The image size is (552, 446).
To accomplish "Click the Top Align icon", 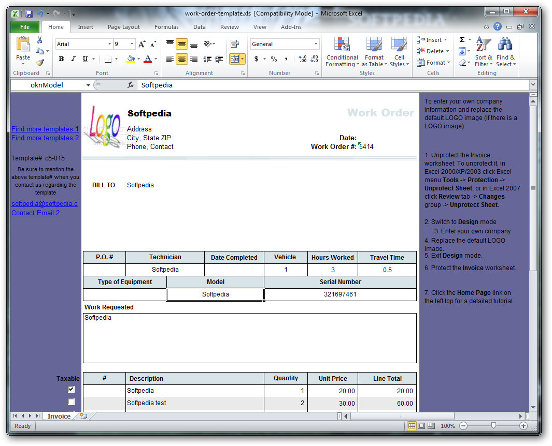I will pyautogui.click(x=169, y=44).
